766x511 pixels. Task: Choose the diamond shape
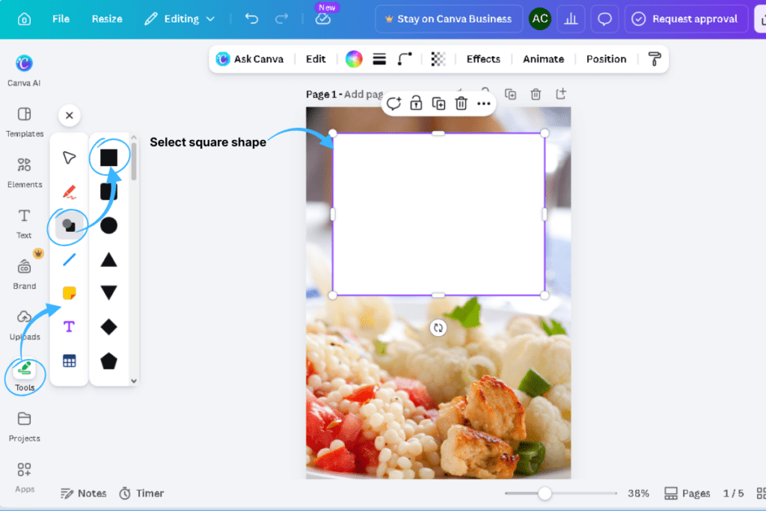(x=108, y=326)
